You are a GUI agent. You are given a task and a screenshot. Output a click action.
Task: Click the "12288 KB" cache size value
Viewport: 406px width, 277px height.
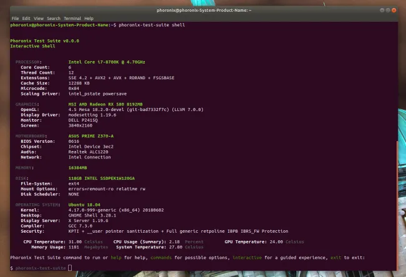(x=79, y=83)
